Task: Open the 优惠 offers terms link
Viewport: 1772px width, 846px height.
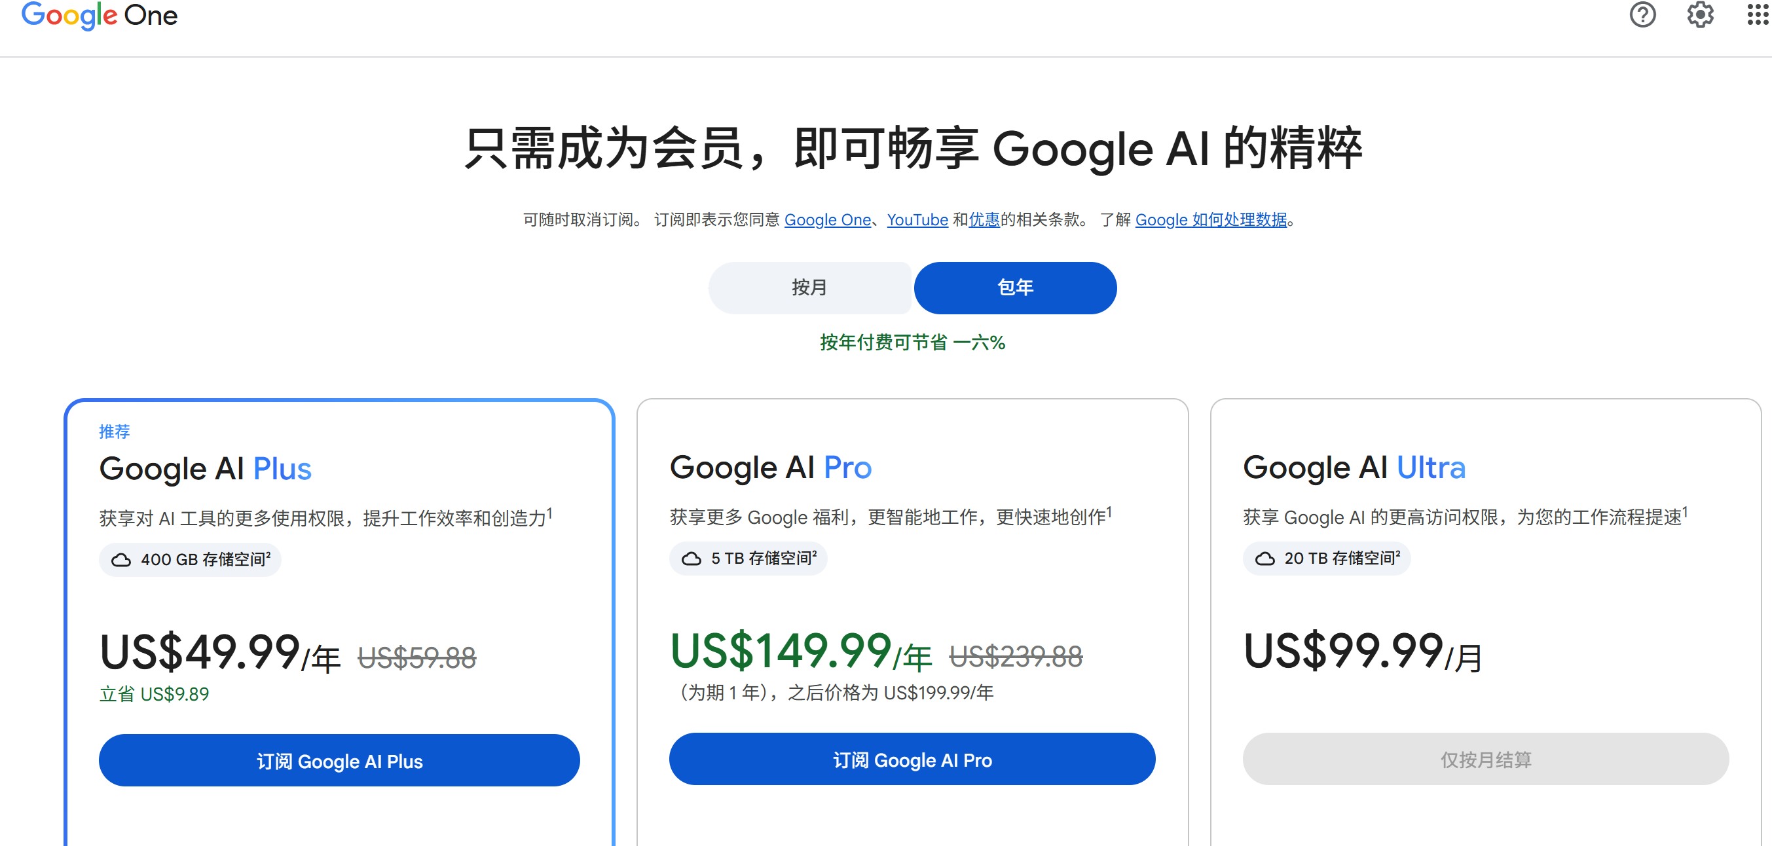Action: tap(984, 220)
